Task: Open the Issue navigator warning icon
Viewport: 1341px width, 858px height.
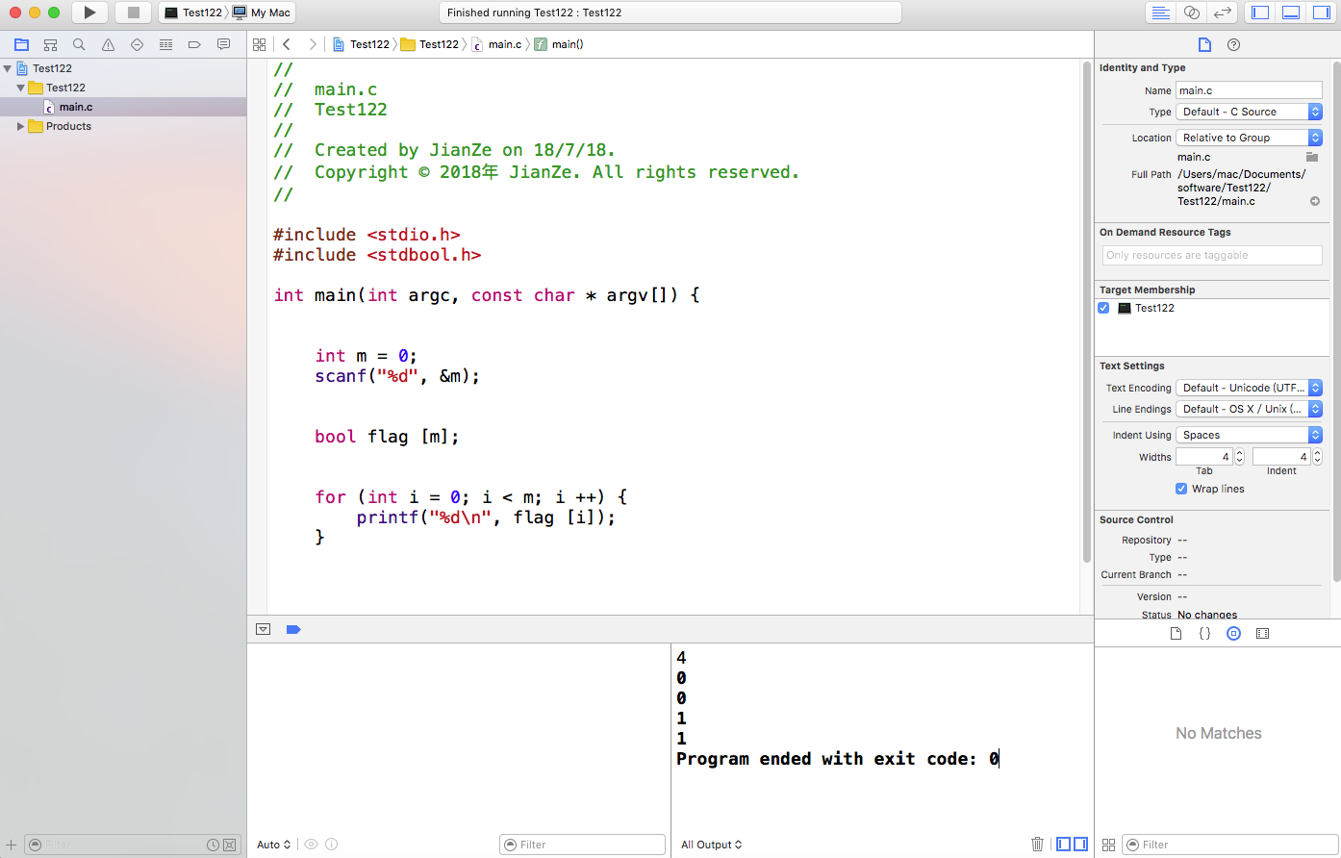Action: (x=108, y=44)
